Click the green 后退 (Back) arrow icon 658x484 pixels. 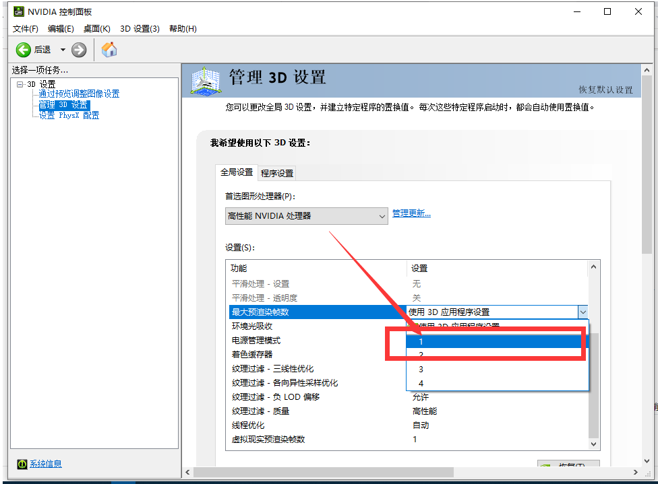click(22, 49)
